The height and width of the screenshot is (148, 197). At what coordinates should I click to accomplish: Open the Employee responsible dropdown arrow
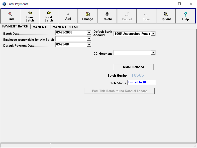pos(89,39)
